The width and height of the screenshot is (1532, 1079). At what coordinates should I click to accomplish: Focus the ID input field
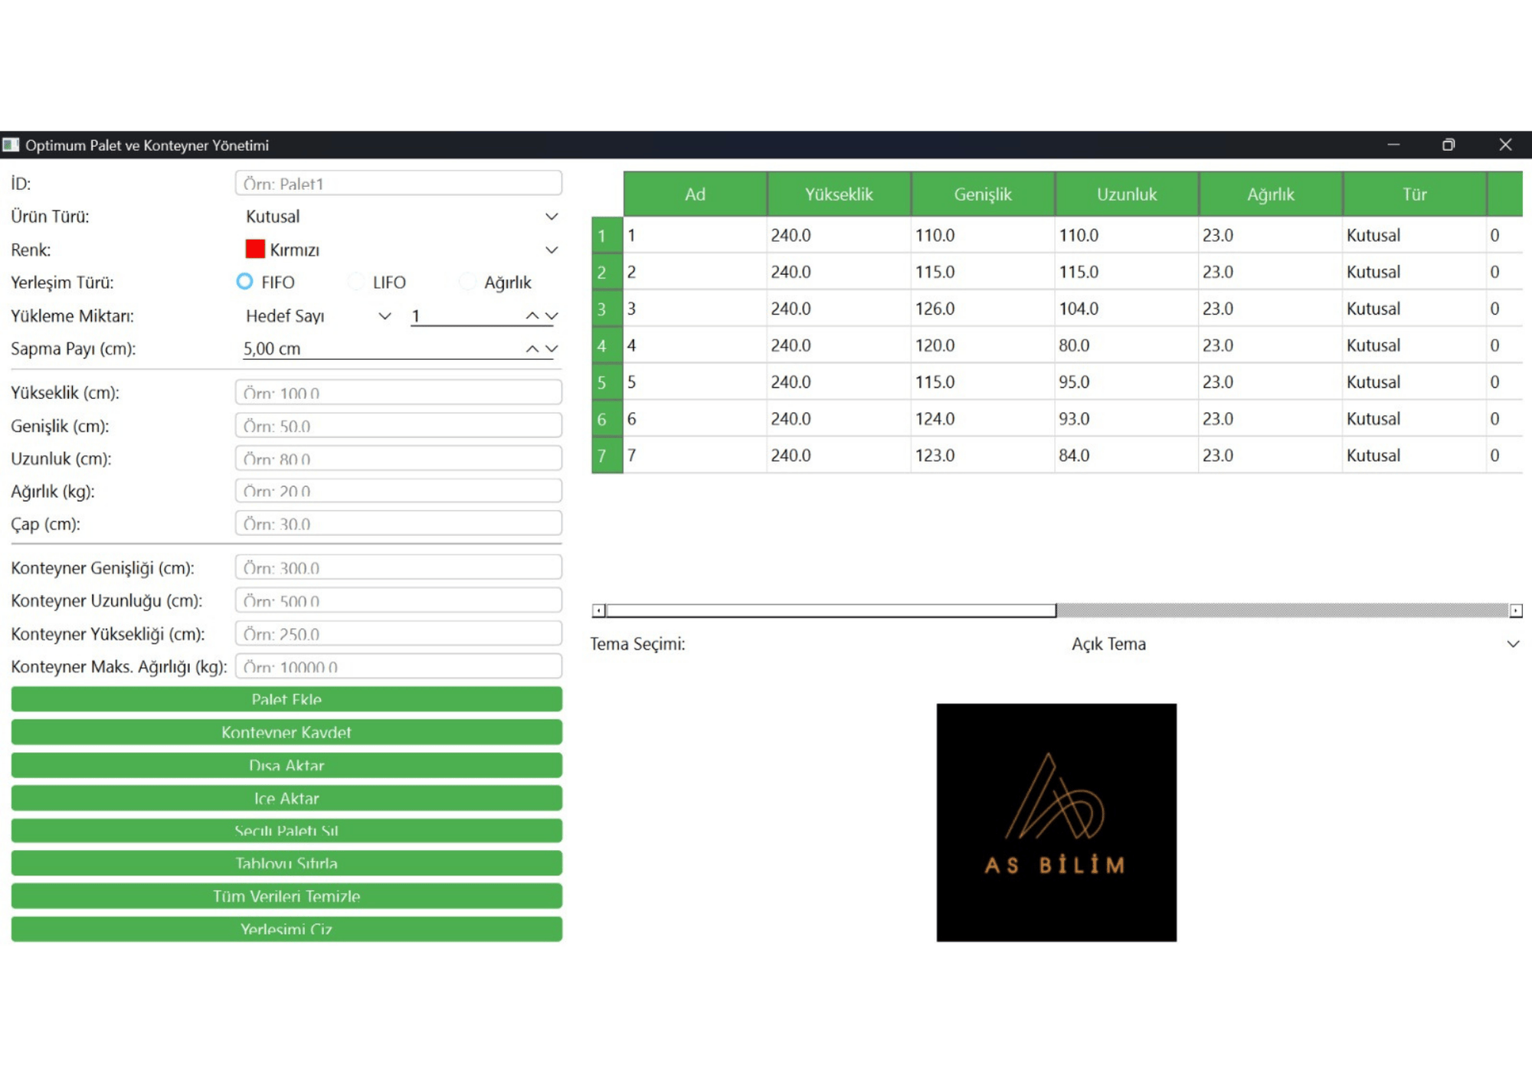point(399,183)
